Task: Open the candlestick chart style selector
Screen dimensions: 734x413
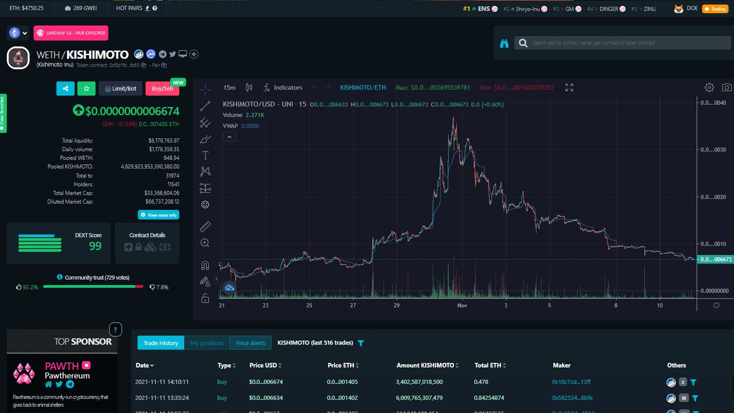Action: tap(249, 87)
